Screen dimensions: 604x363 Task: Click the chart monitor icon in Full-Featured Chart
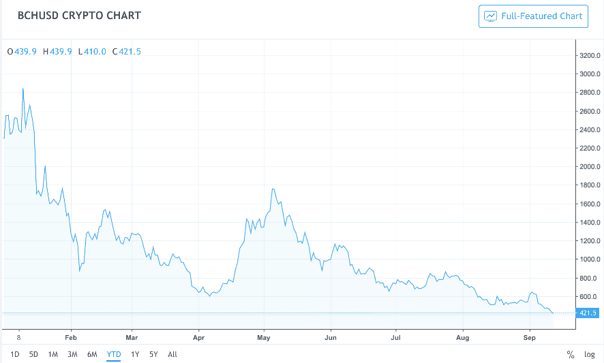(490, 16)
